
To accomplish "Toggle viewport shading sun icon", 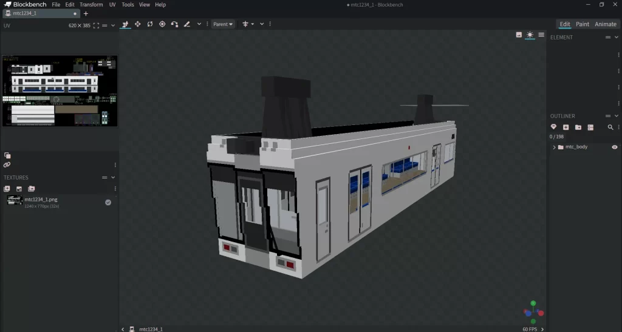I will point(530,35).
